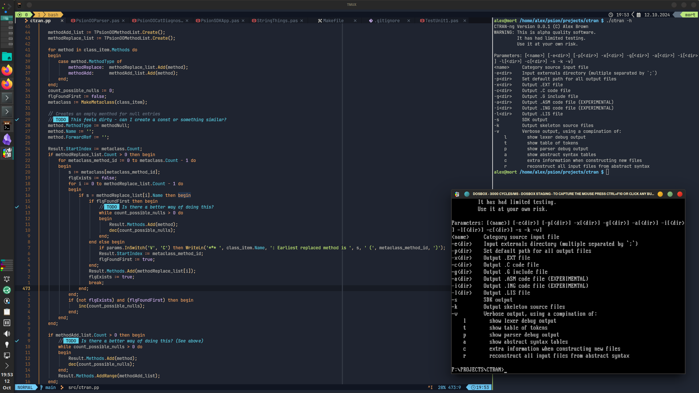The image size is (699, 393).
Task: Close the Makefile tab
Action: point(355,21)
